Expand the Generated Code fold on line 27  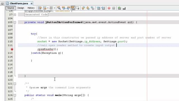(x=15, y=15)
